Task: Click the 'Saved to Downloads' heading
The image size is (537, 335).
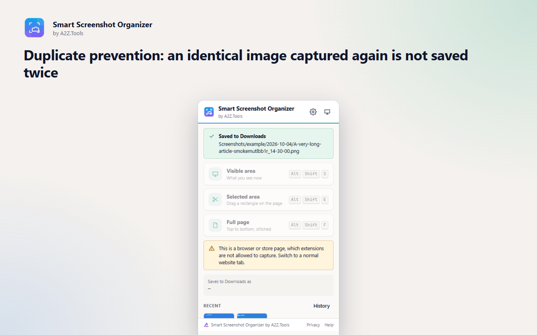Action: coord(242,136)
